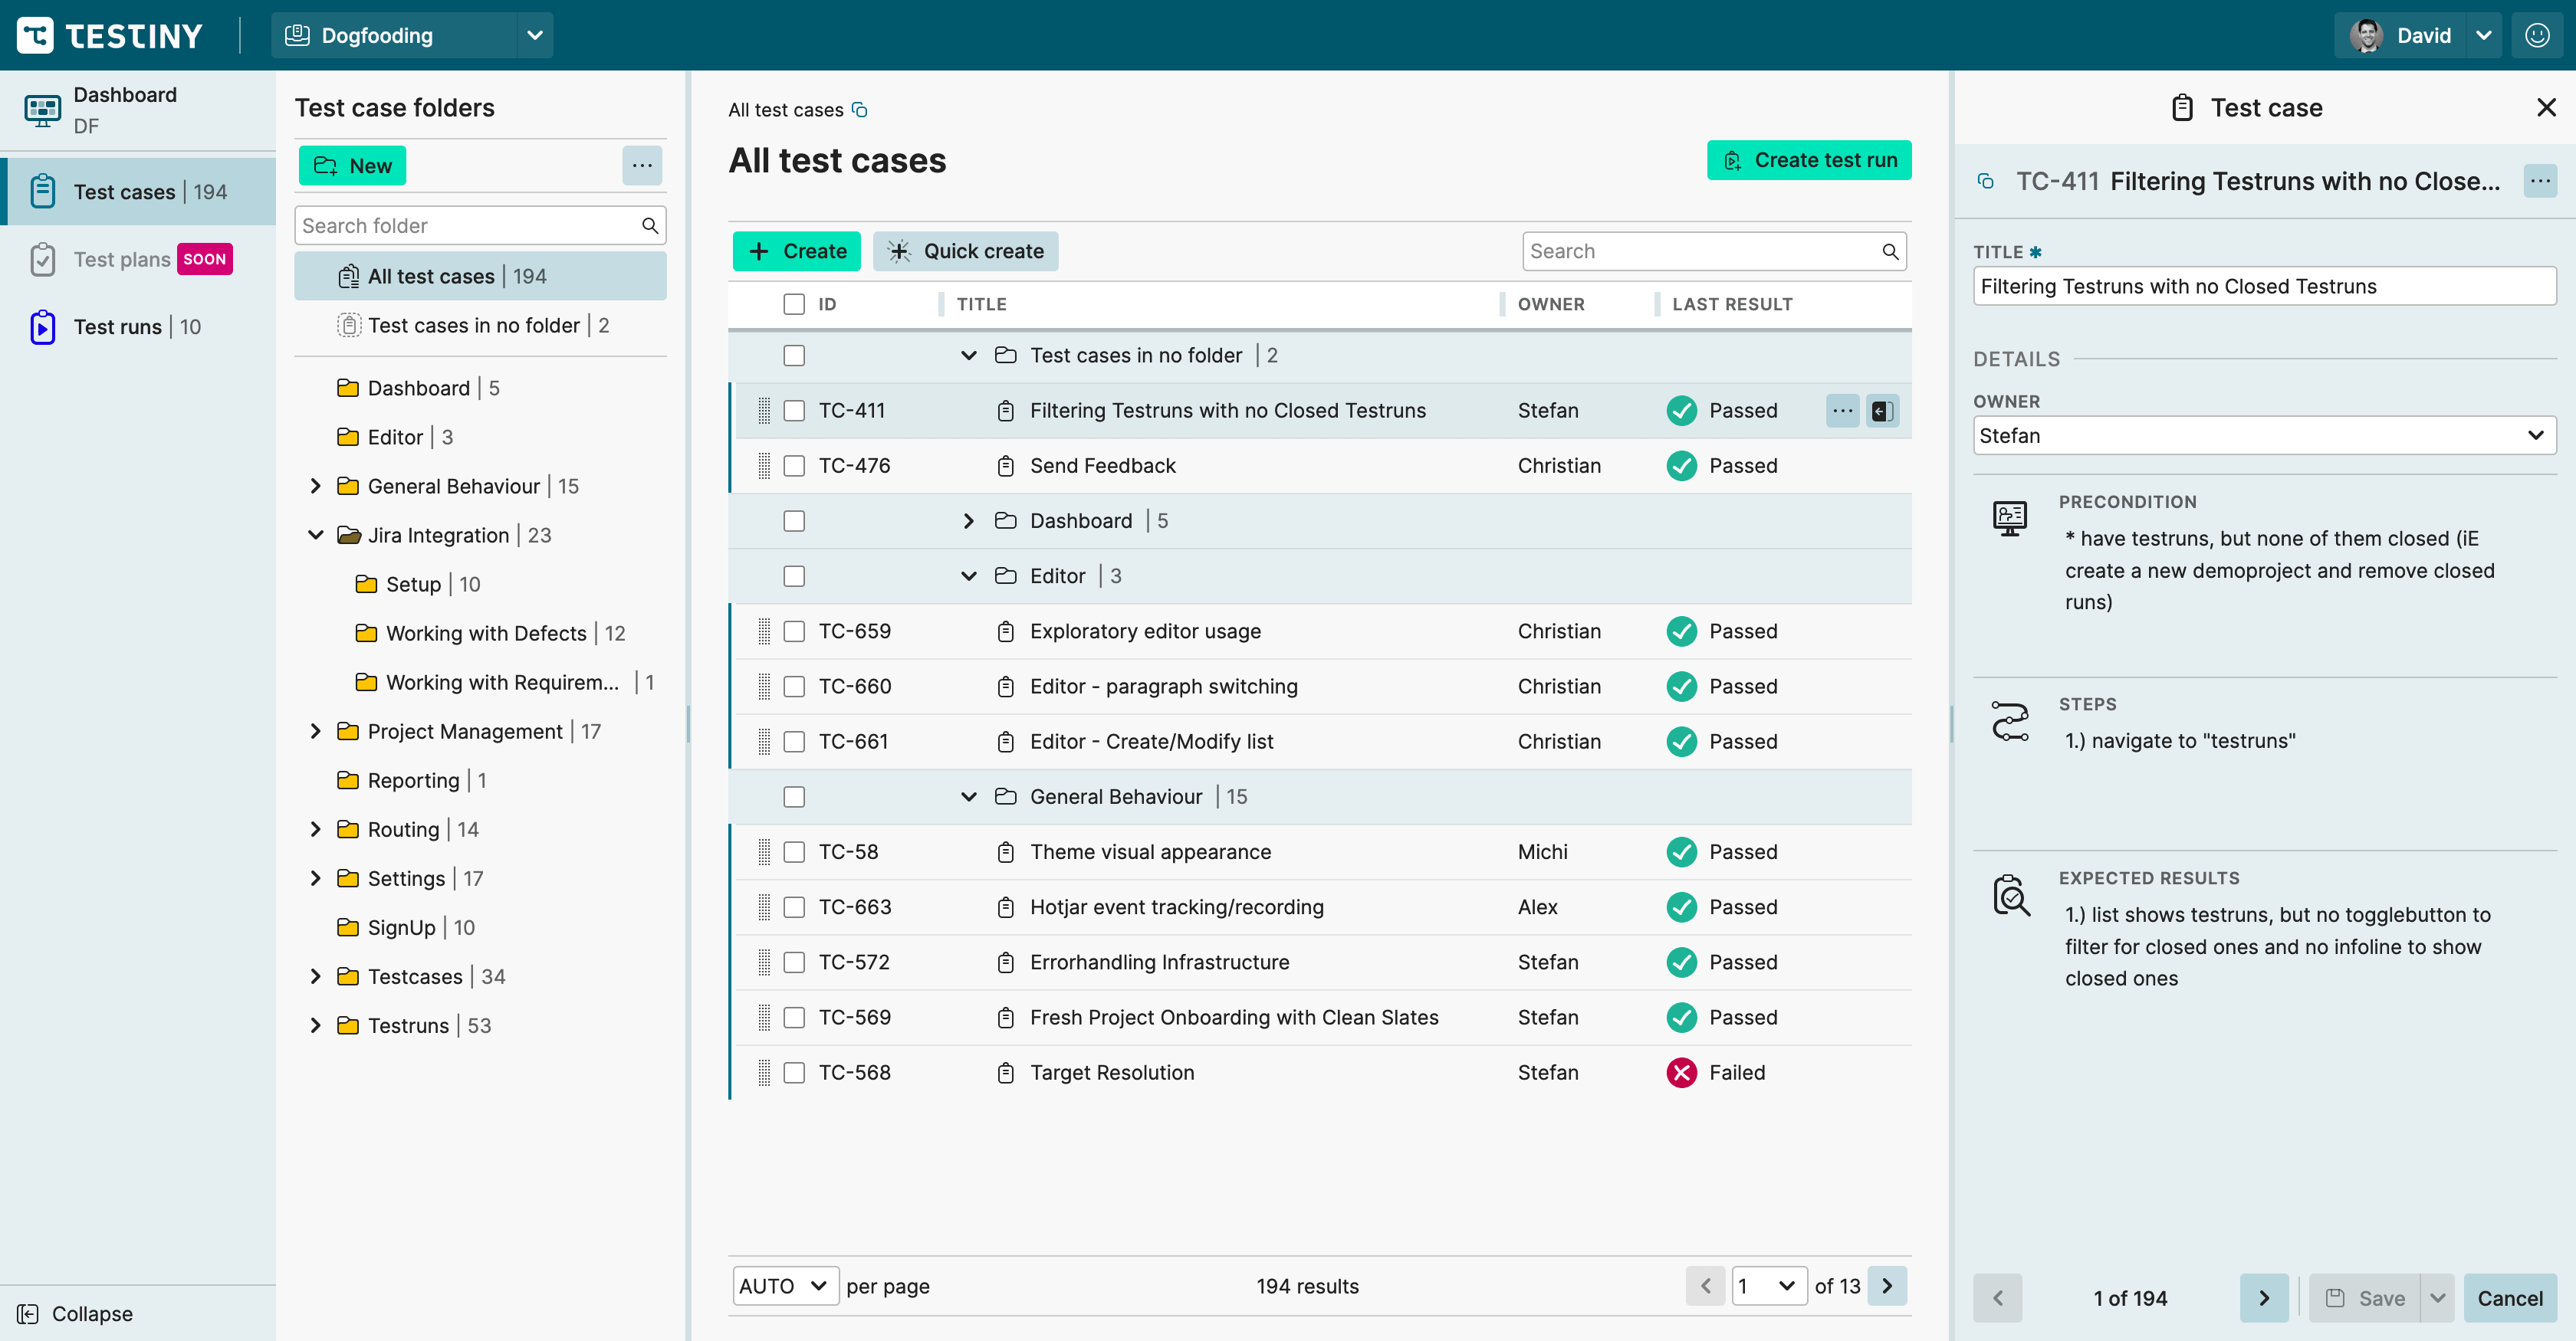
Task: Collapse the General Behaviour group in table
Action: coord(968,796)
